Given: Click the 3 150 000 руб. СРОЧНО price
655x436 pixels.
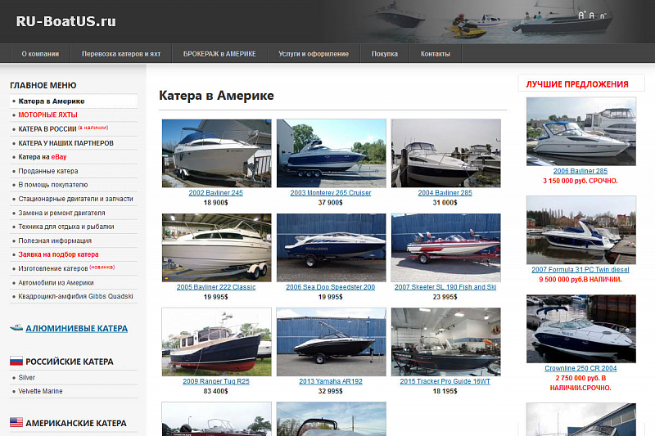Looking at the screenshot, I should click(580, 181).
